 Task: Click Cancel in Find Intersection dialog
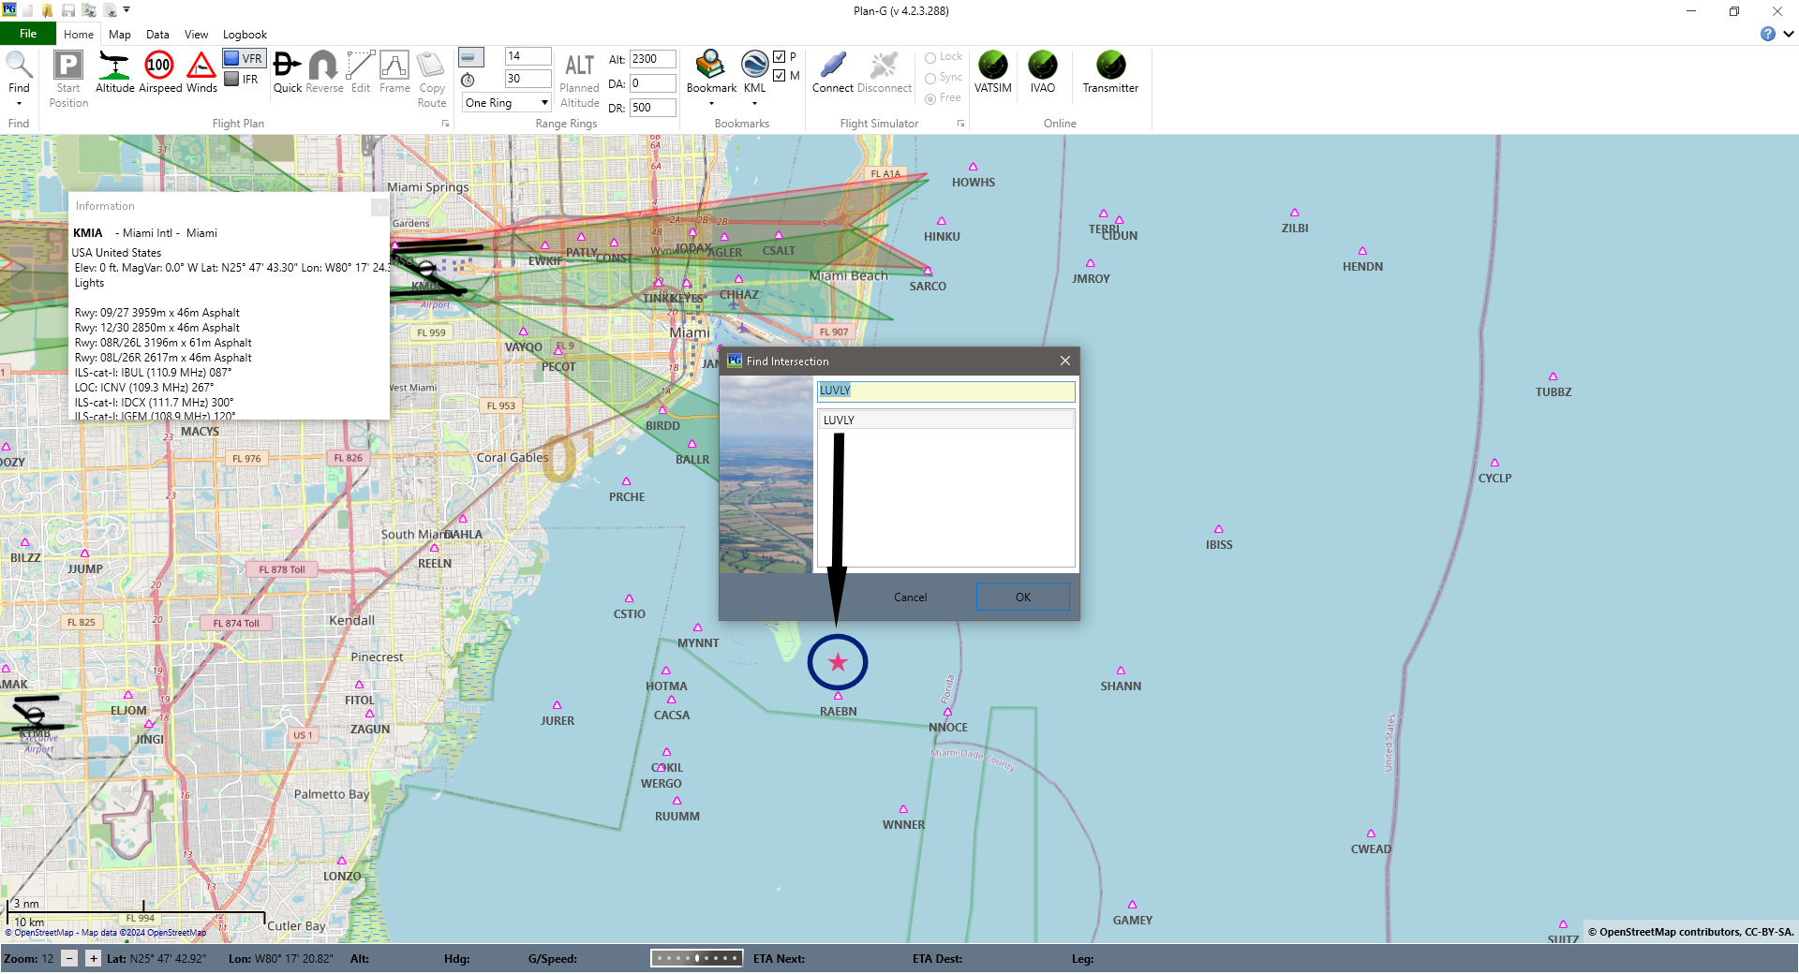(x=910, y=597)
